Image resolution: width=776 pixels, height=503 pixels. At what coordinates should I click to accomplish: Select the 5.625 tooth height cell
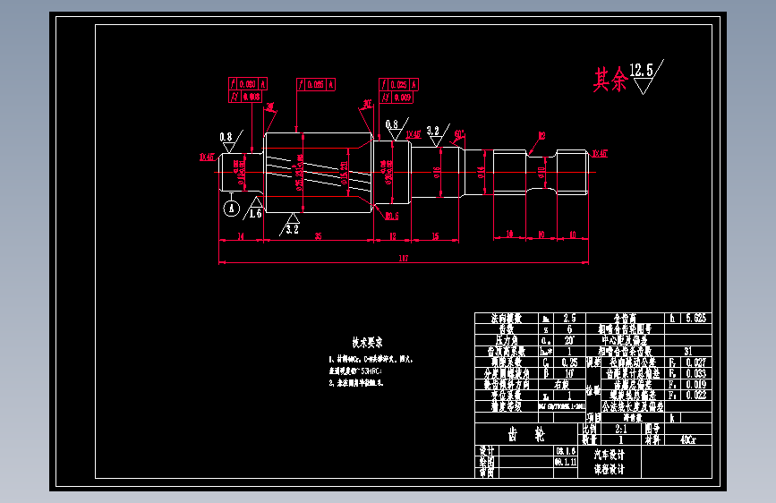695,319
